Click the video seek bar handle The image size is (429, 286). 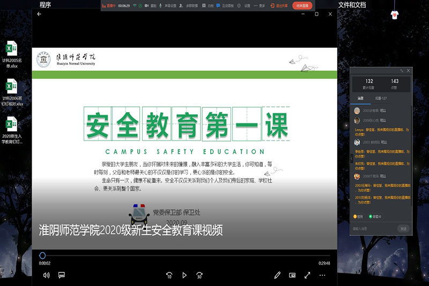tap(42, 256)
